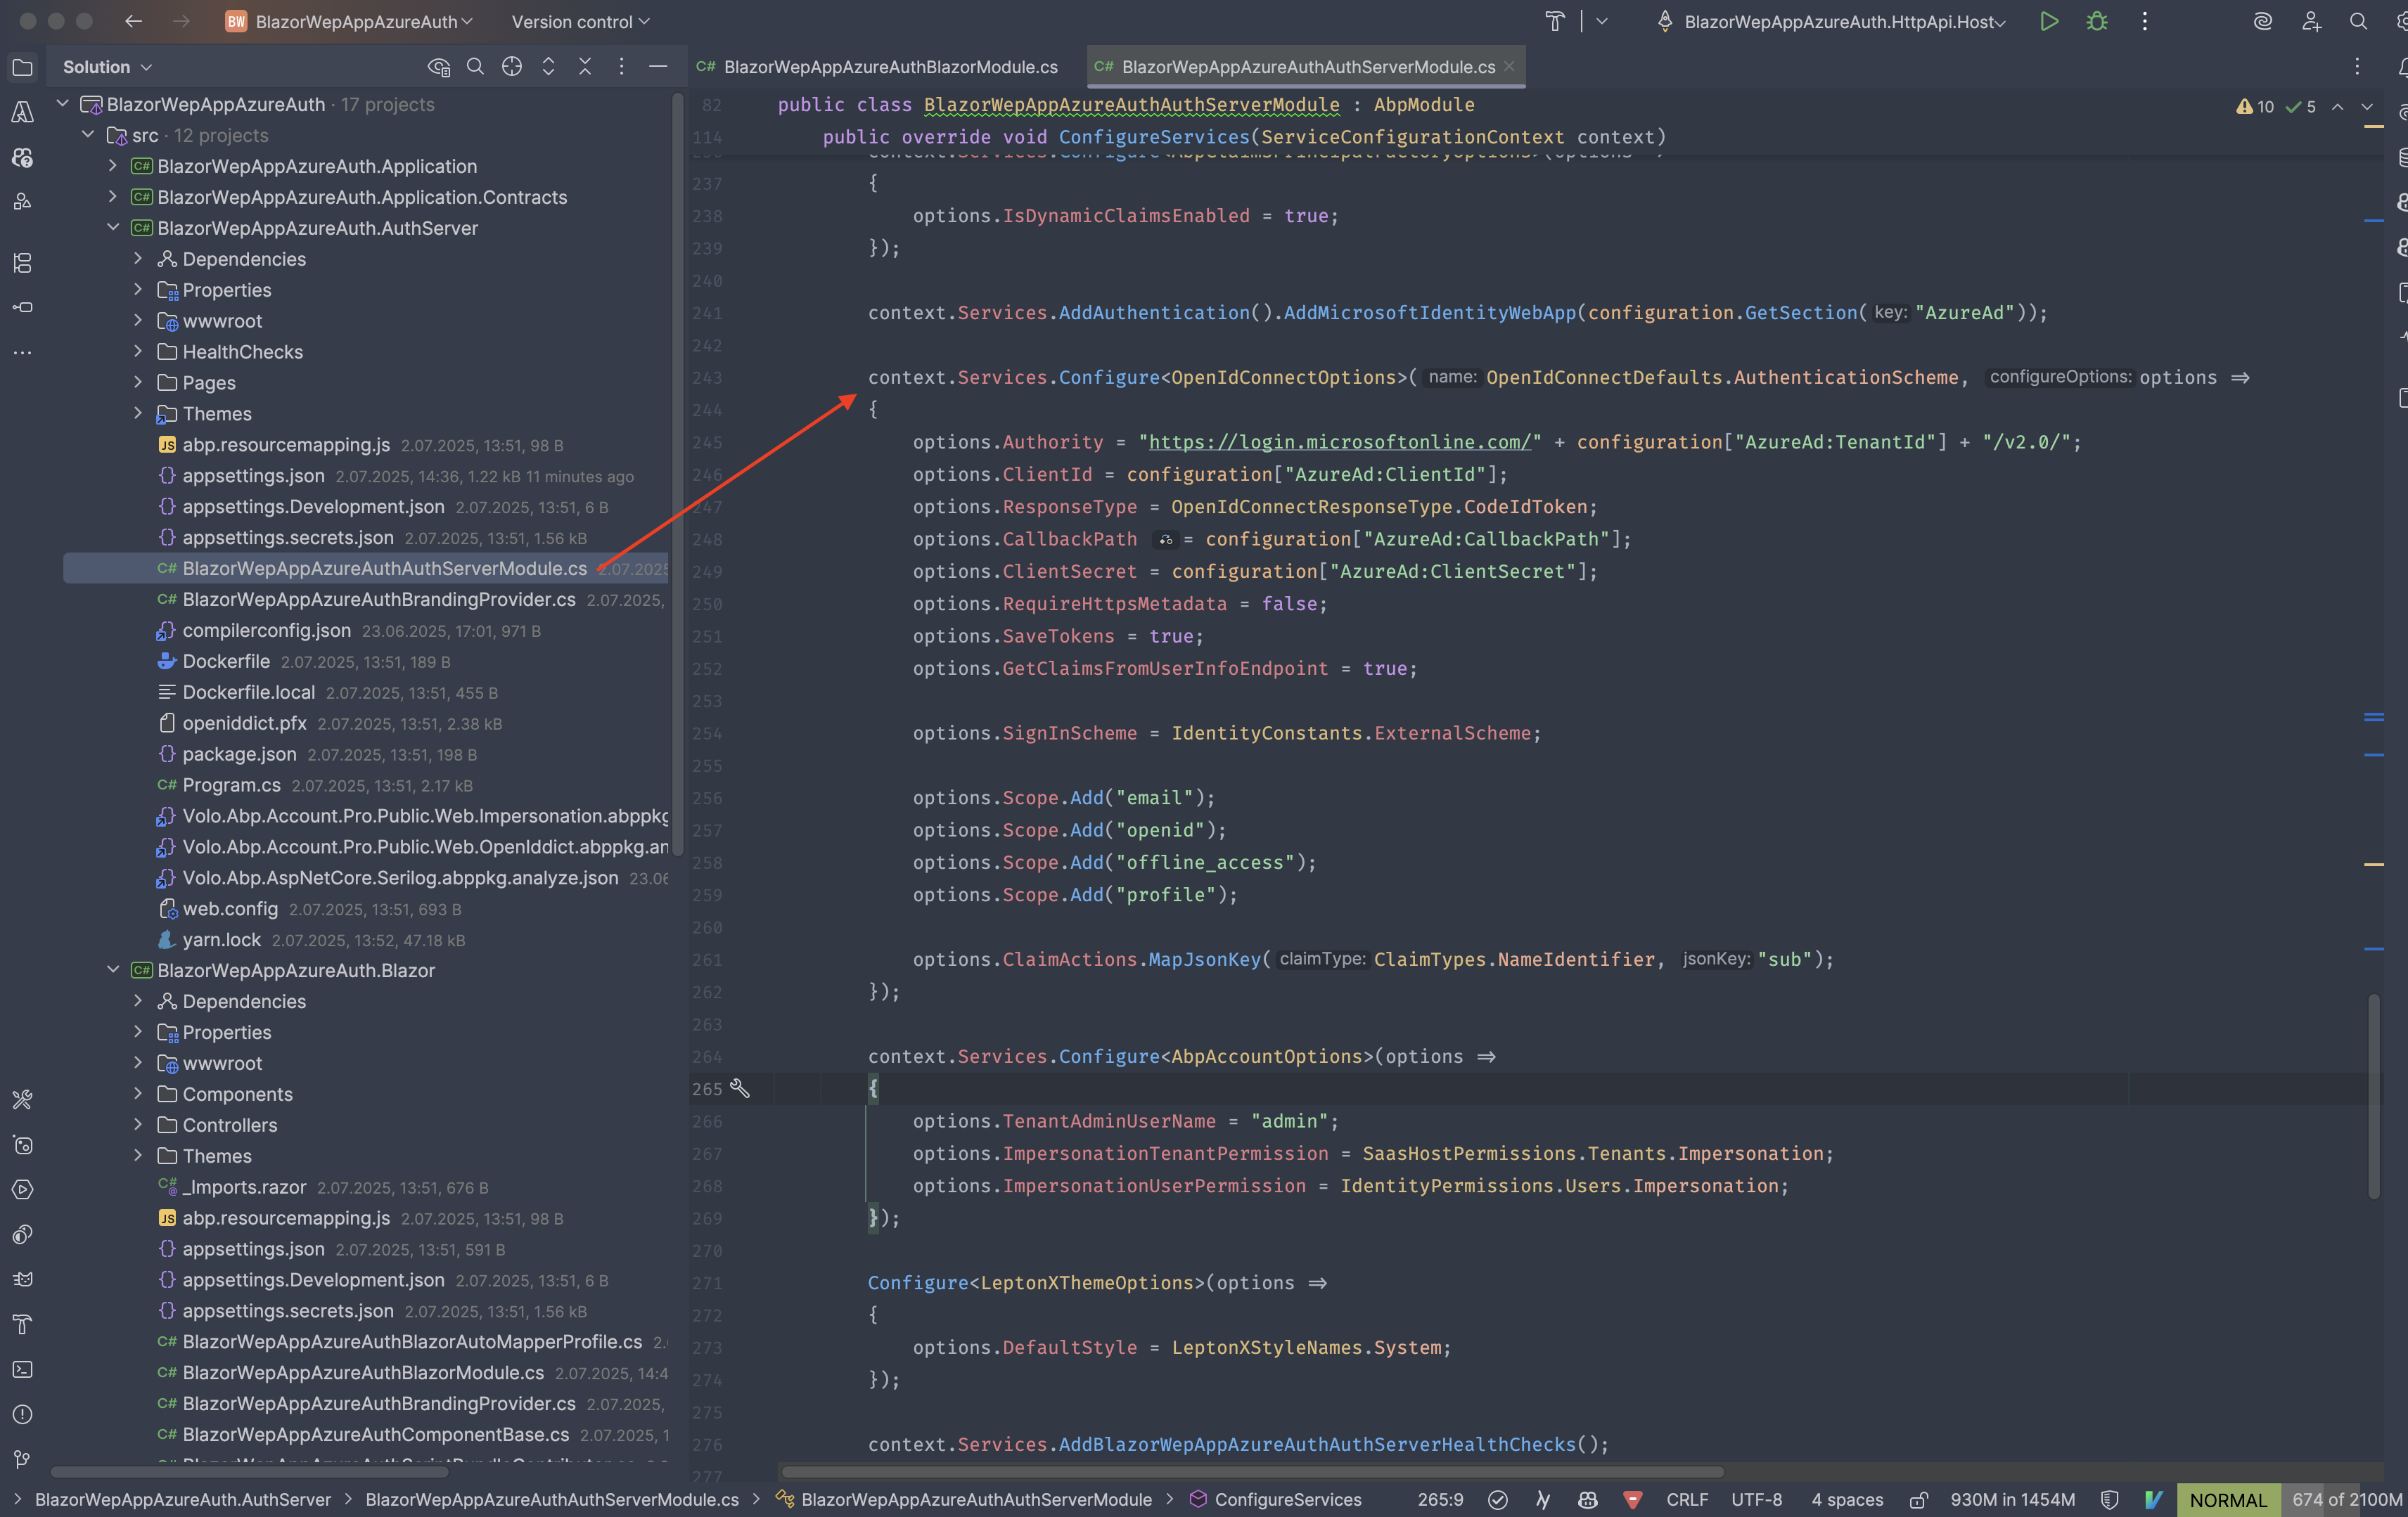Click Collapse All in the Solution panel
The width and height of the screenshot is (2408, 1517).
(585, 66)
